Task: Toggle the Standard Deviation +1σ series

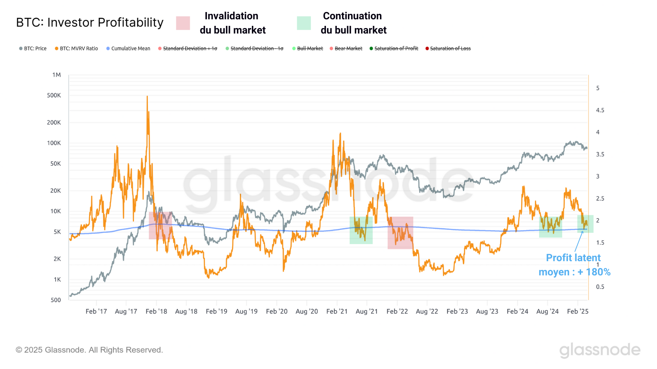Action: [x=190, y=48]
